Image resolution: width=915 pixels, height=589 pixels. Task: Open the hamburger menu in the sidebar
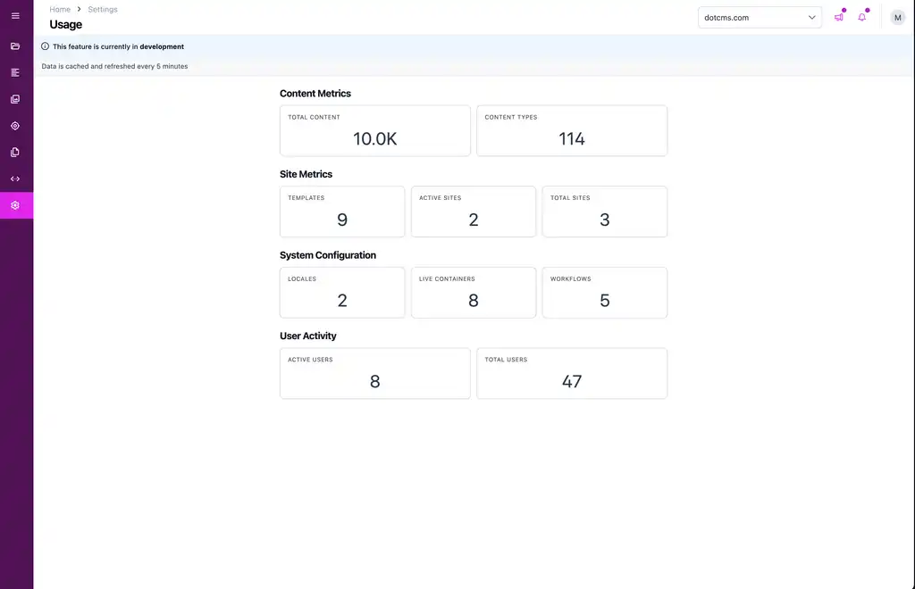point(16,16)
